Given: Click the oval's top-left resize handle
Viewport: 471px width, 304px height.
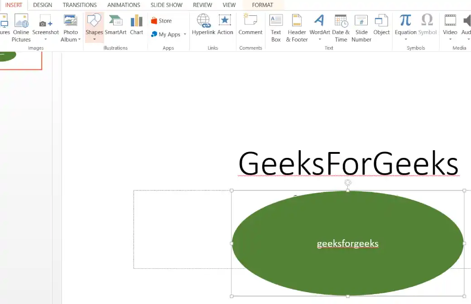Looking at the screenshot, I should [231, 190].
